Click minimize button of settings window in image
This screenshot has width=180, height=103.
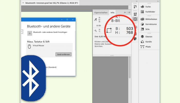(62, 20)
